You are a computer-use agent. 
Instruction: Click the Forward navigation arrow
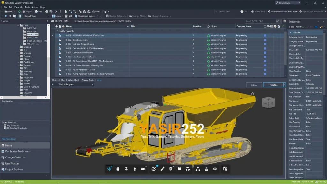point(10,16)
